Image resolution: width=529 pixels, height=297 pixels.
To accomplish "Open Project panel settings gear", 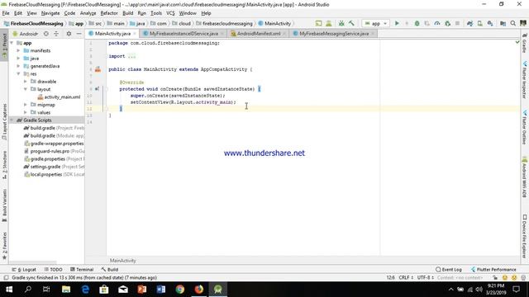I will [x=69, y=34].
